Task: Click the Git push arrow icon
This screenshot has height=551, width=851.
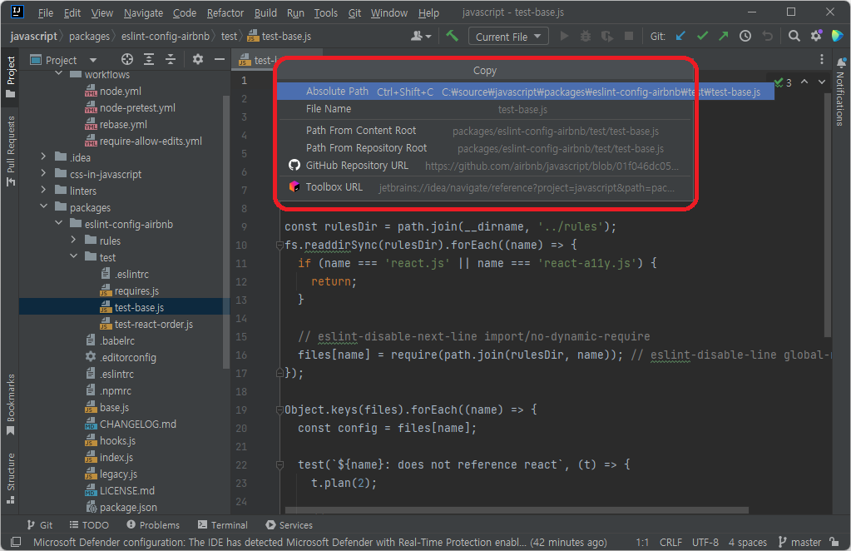Action: 724,36
